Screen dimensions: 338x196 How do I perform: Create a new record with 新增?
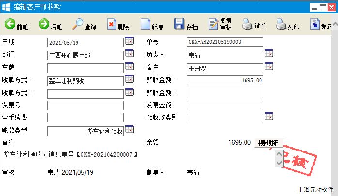point(152,25)
